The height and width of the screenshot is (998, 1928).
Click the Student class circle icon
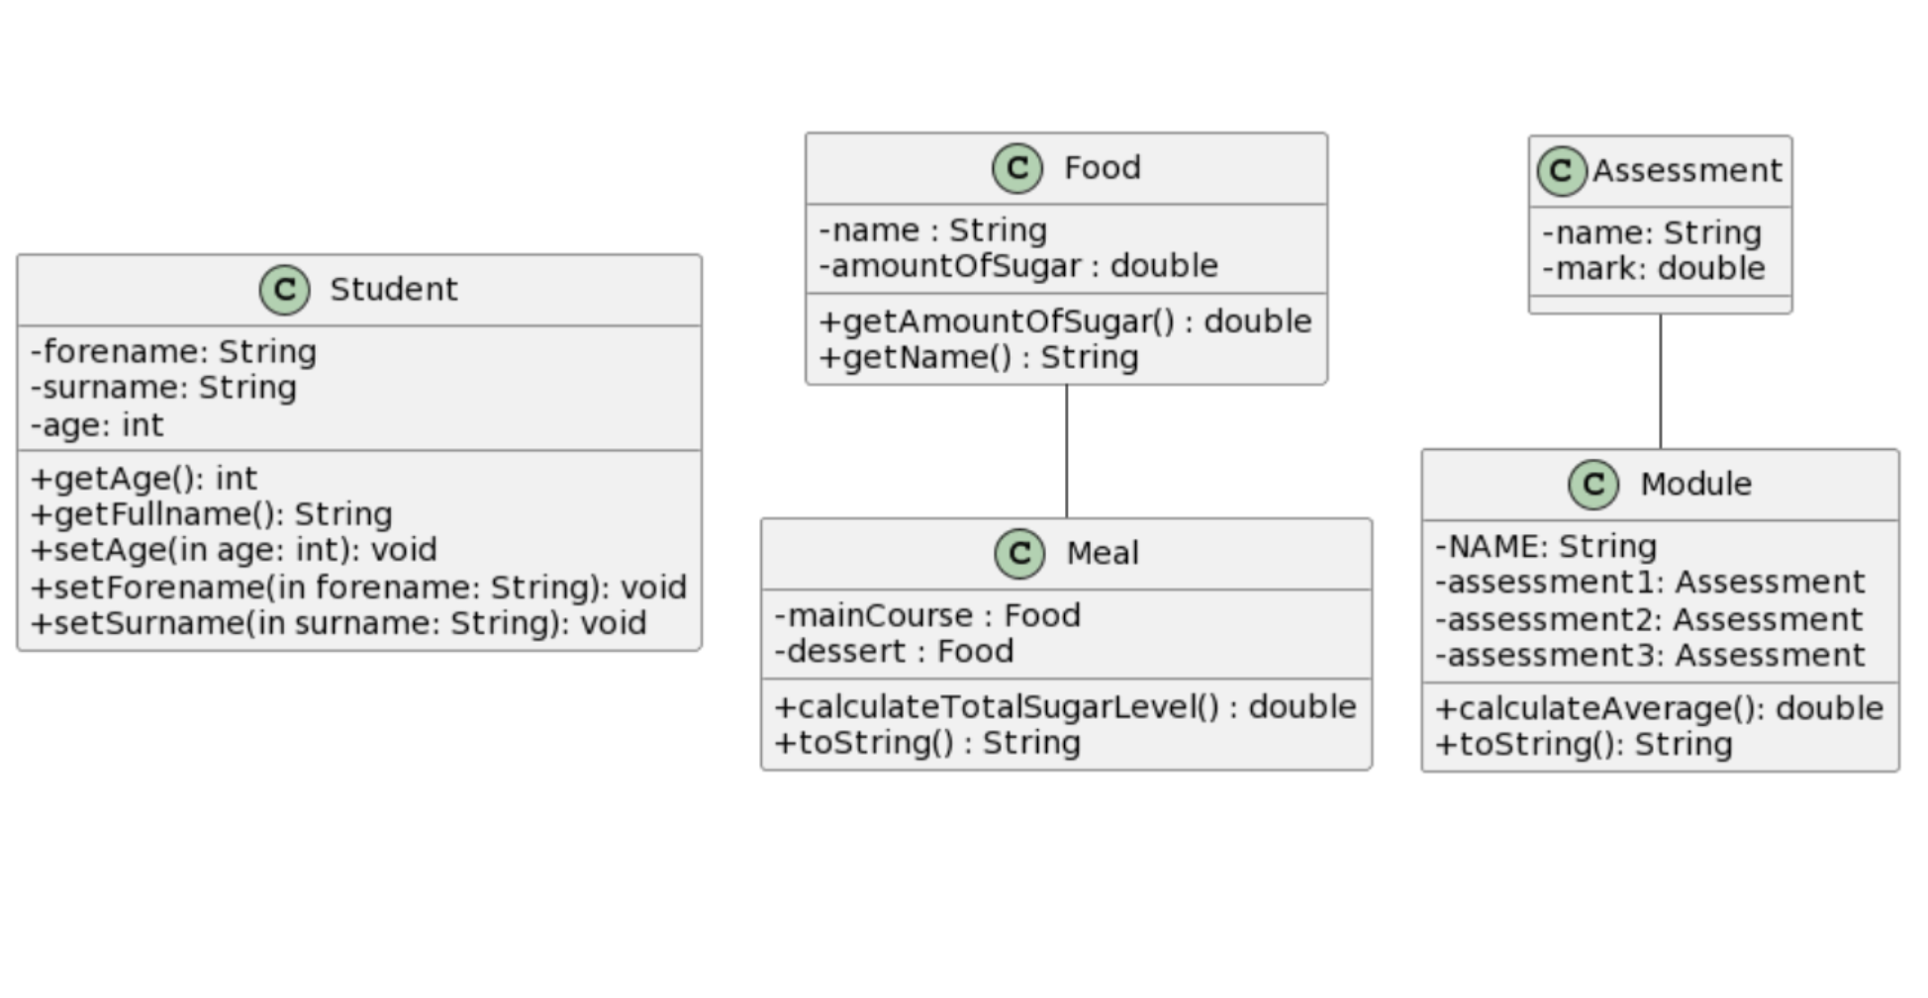[285, 290]
